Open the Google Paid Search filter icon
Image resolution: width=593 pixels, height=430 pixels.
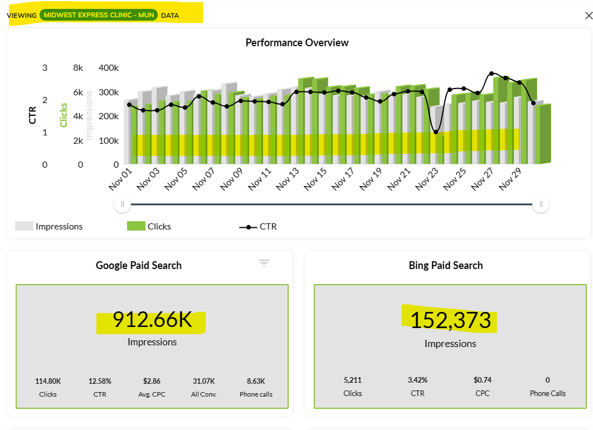click(264, 263)
